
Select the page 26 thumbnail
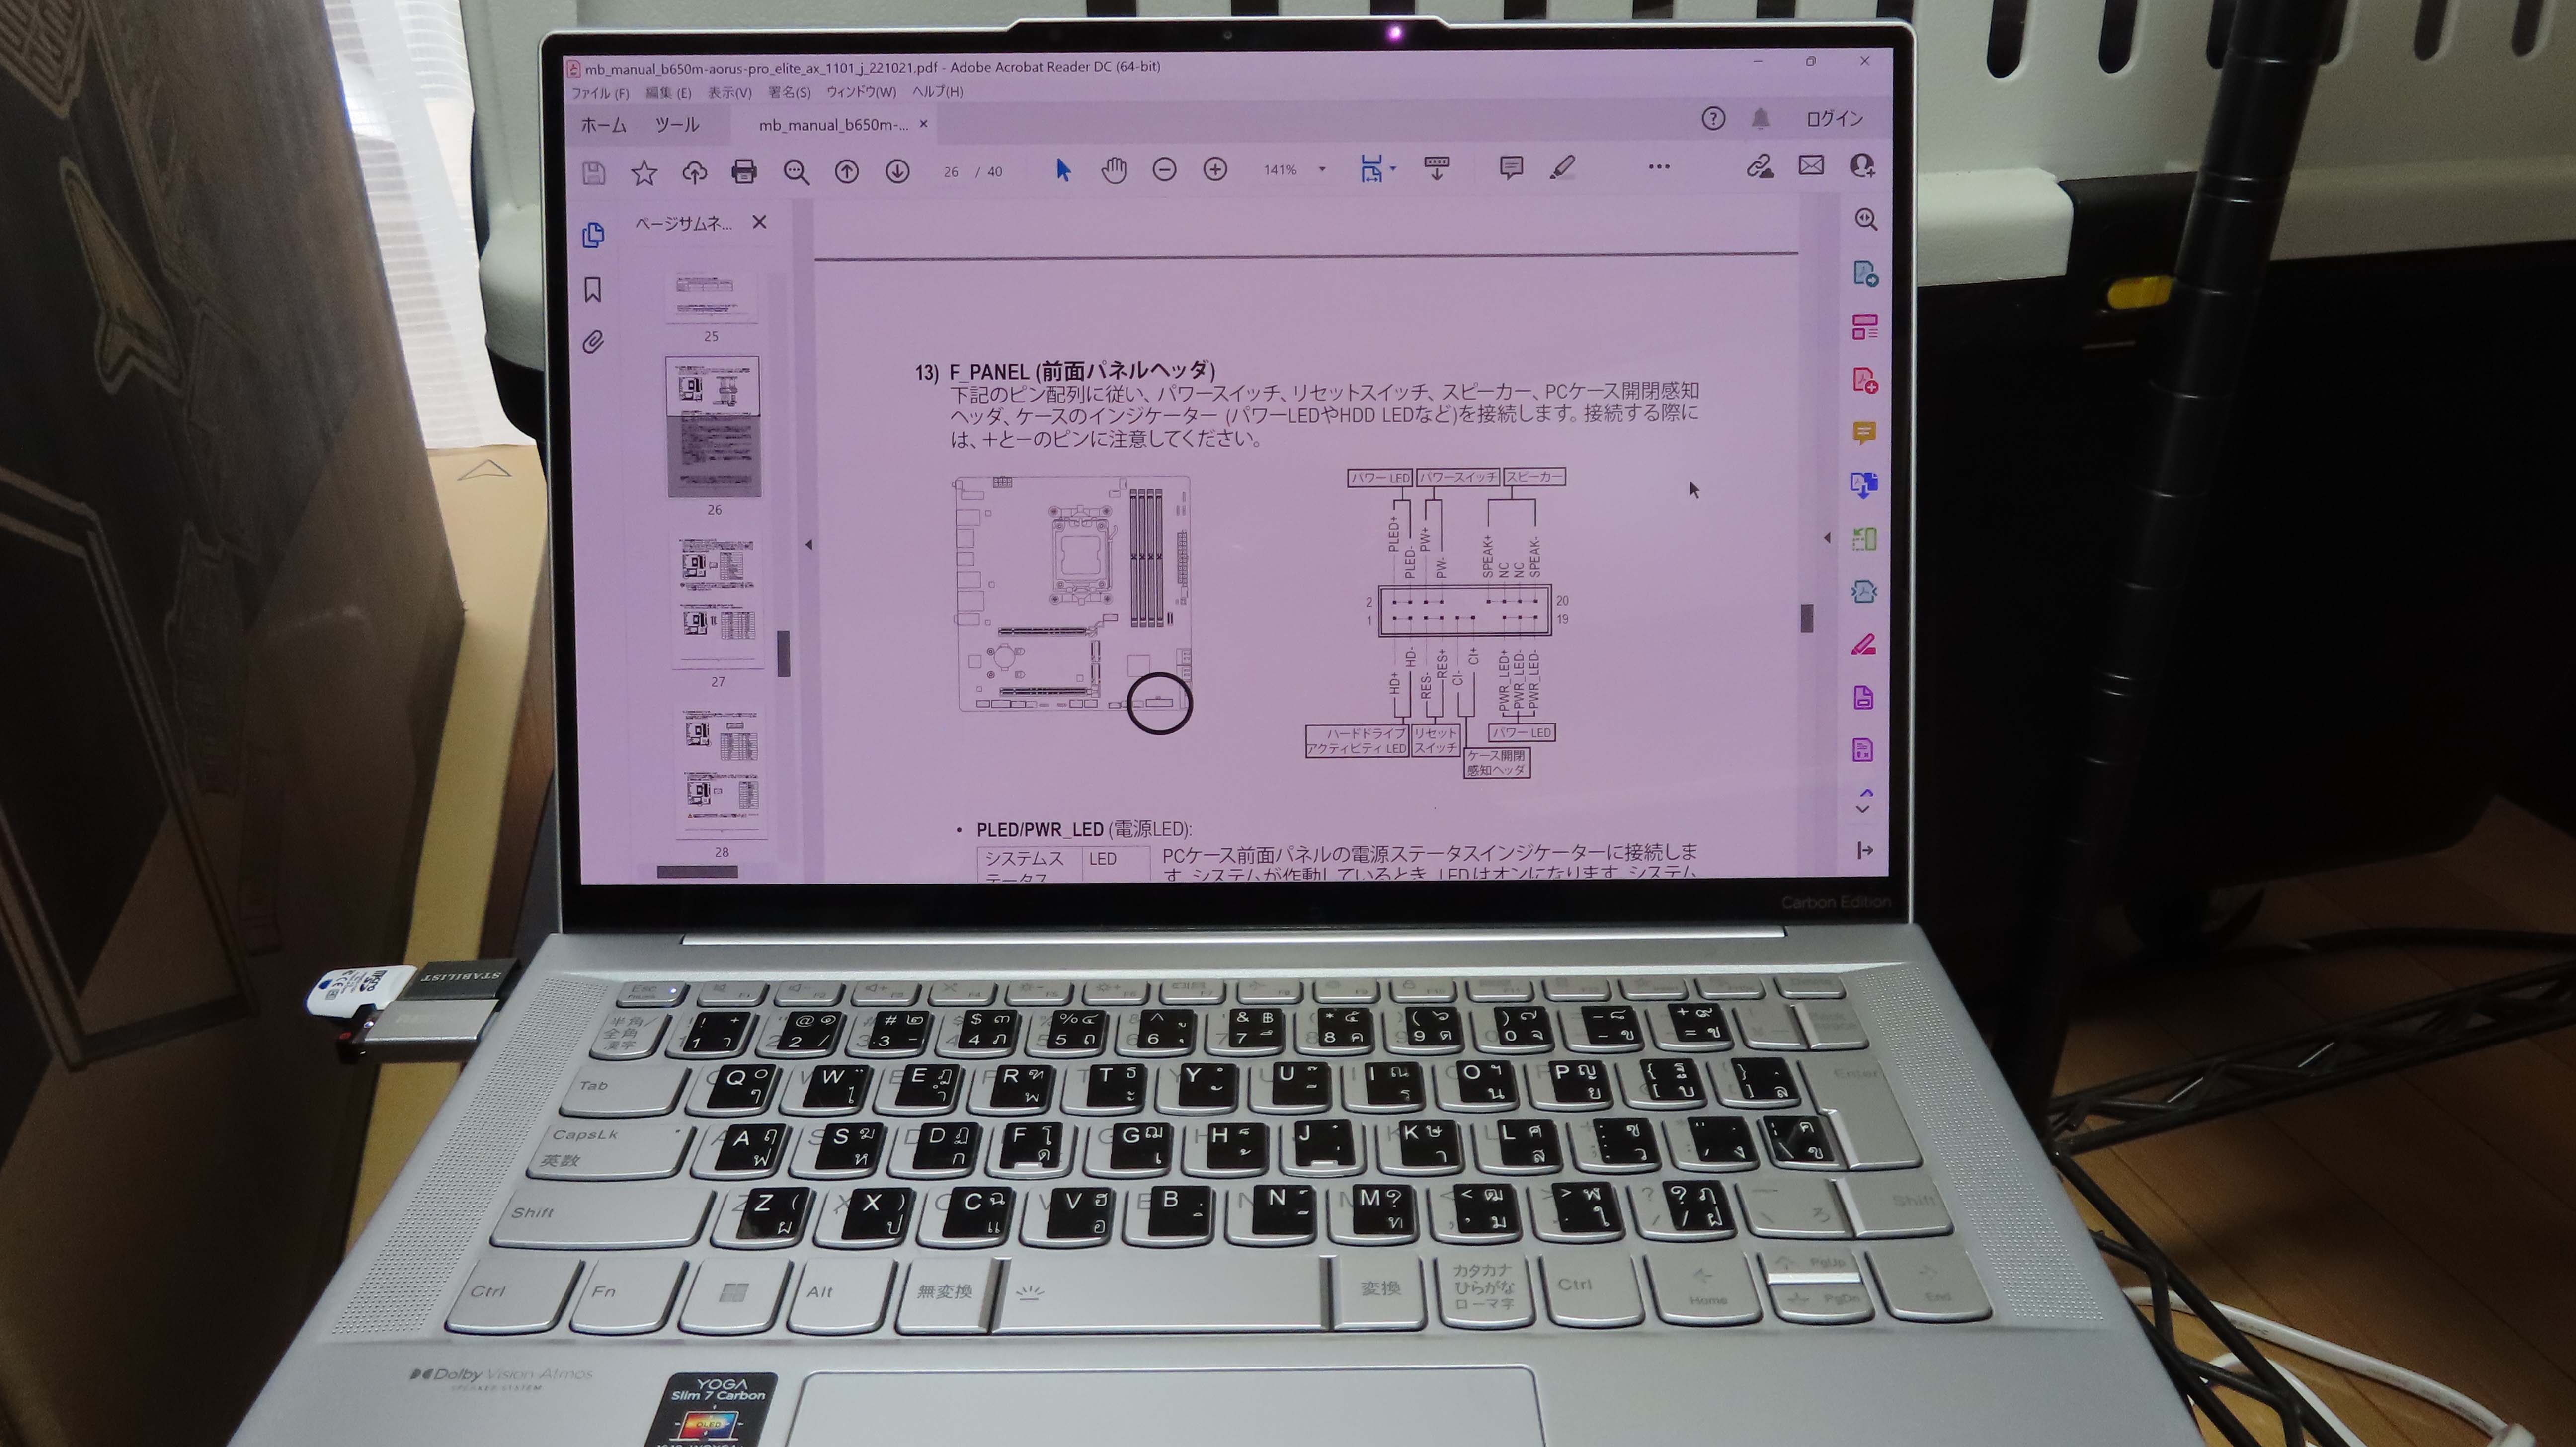point(713,426)
